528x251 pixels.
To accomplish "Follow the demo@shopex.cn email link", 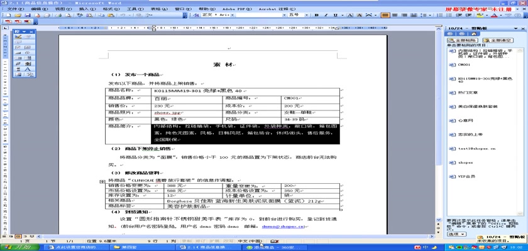I will point(283,227).
